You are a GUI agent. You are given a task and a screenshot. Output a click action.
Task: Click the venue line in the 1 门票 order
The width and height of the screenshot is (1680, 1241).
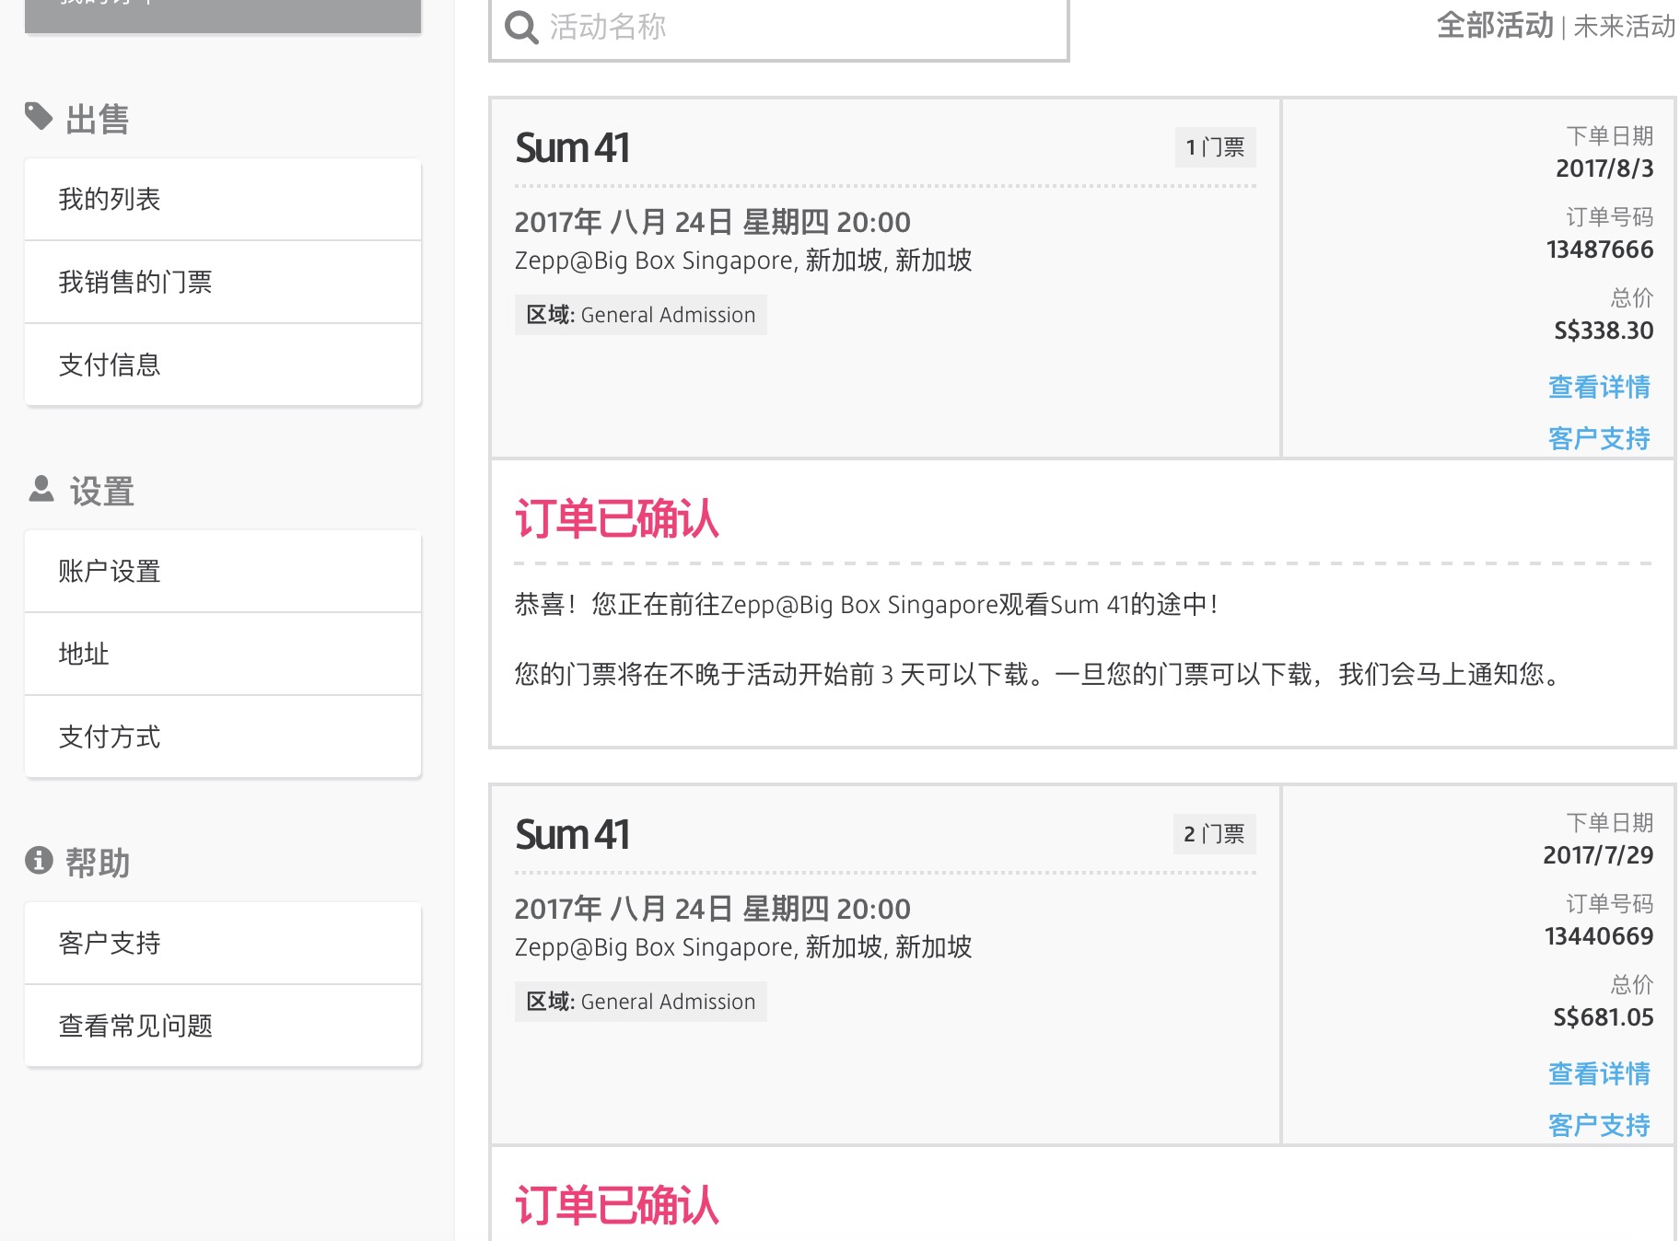[x=743, y=261]
